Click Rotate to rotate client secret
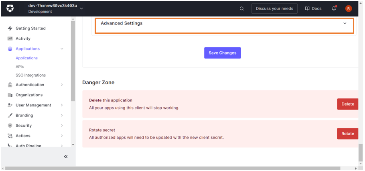The height and width of the screenshot is (171, 365). [x=347, y=134]
